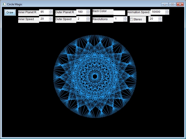Click the Revolutions label

(100, 19)
